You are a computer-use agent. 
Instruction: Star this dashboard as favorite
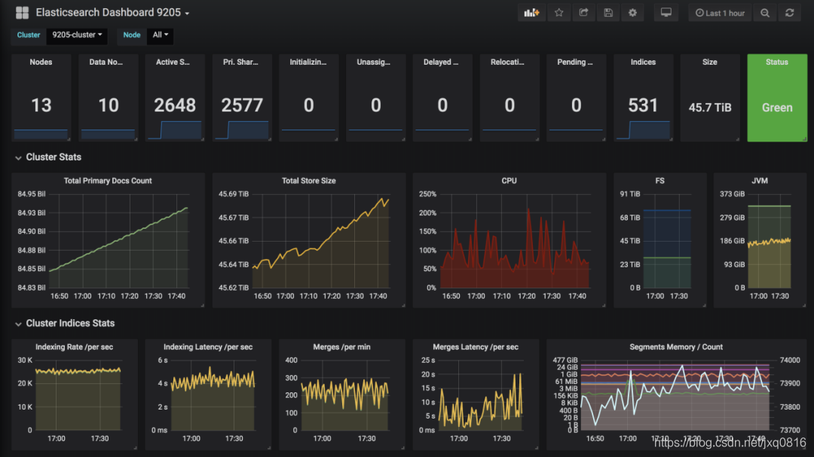559,13
